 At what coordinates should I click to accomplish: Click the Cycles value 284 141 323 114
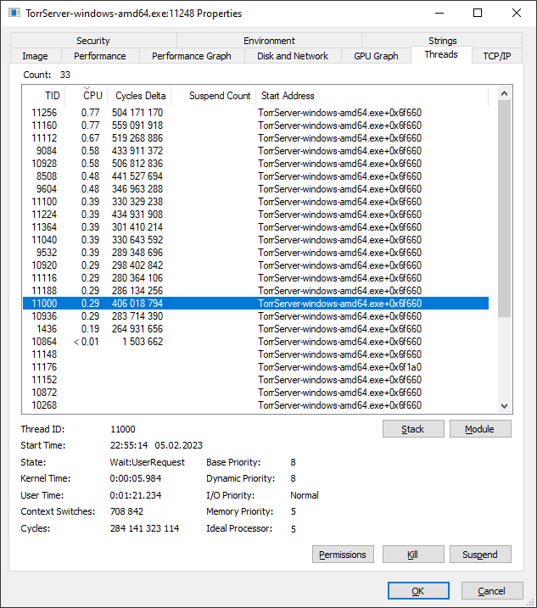[145, 528]
